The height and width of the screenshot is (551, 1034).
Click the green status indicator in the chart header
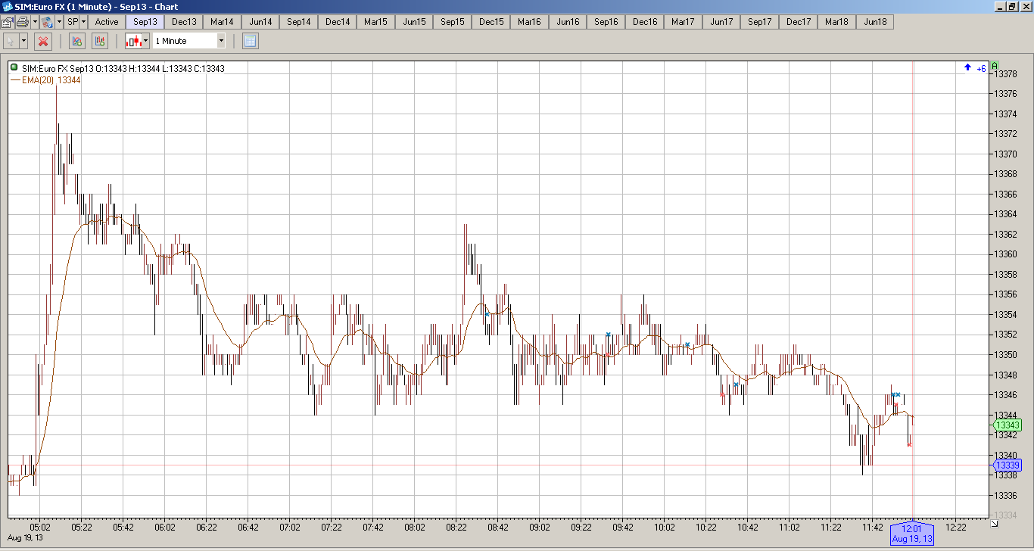point(14,68)
